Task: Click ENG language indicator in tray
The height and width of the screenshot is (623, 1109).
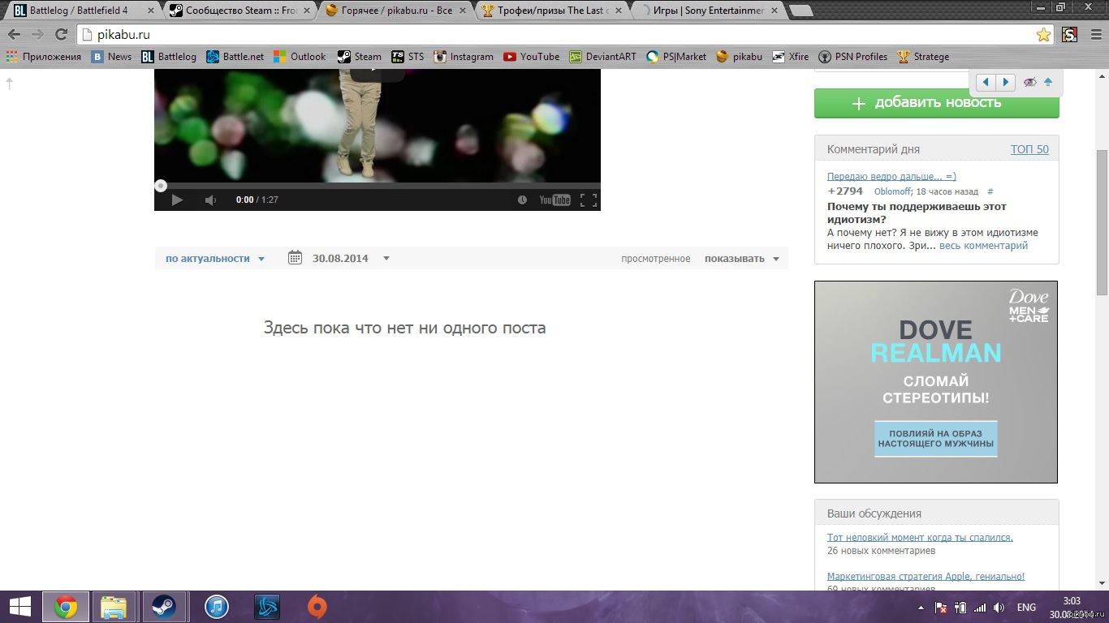Action: click(x=1025, y=608)
